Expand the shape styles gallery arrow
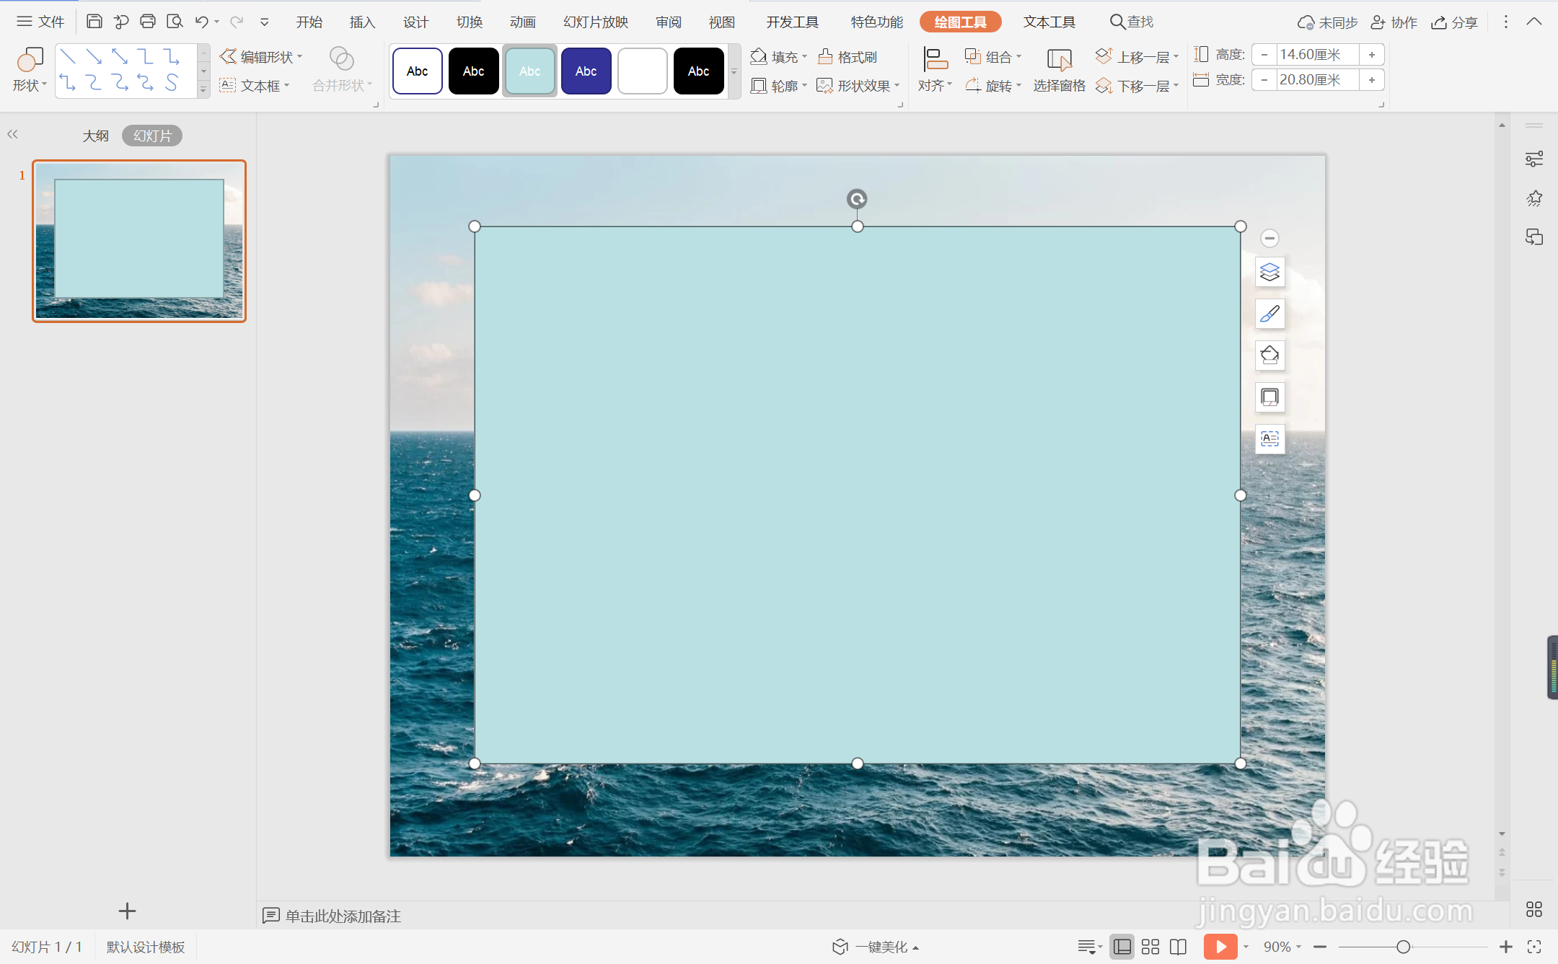Image resolution: width=1558 pixels, height=964 pixels. pyautogui.click(x=734, y=71)
